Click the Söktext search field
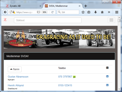Viewport: 122px width, 92px height. pyautogui.click(x=48, y=20)
